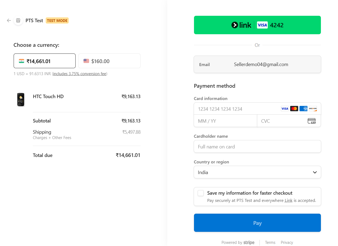Click Visa badge in Link button
The width and height of the screenshot is (338, 246).
(262, 25)
